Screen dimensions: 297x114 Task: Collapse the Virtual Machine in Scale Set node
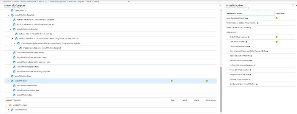click(x=11, y=29)
